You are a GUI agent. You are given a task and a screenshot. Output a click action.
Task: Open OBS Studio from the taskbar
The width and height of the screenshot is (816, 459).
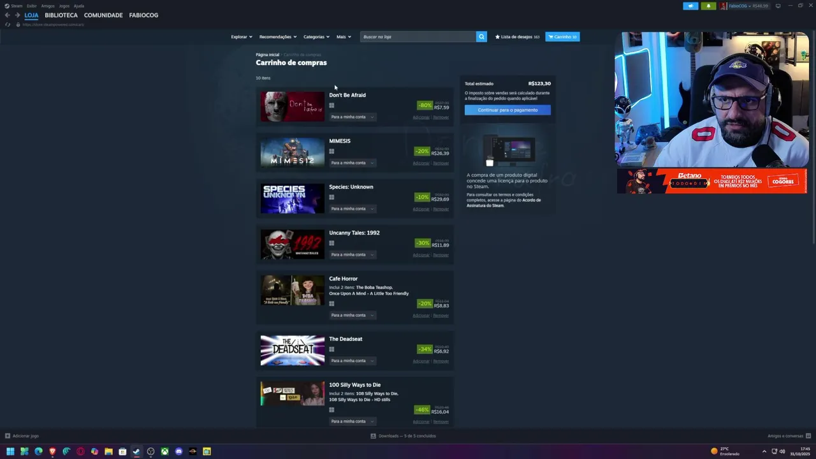pyautogui.click(x=150, y=451)
